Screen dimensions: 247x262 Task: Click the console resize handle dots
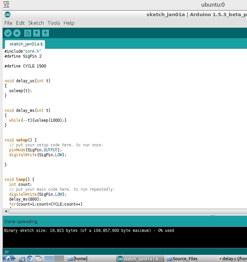[213, 215]
